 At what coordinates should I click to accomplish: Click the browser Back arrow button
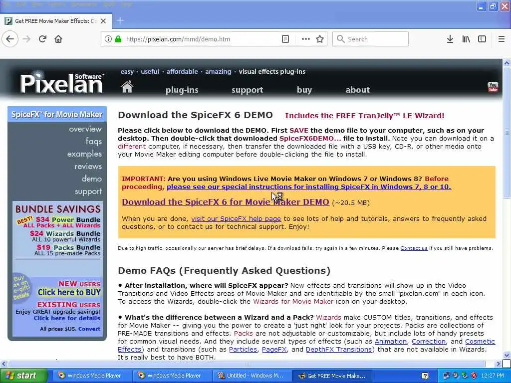pyautogui.click(x=10, y=39)
